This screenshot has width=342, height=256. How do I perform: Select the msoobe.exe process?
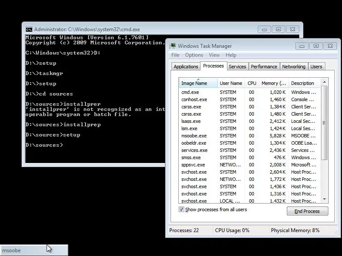[250, 136]
